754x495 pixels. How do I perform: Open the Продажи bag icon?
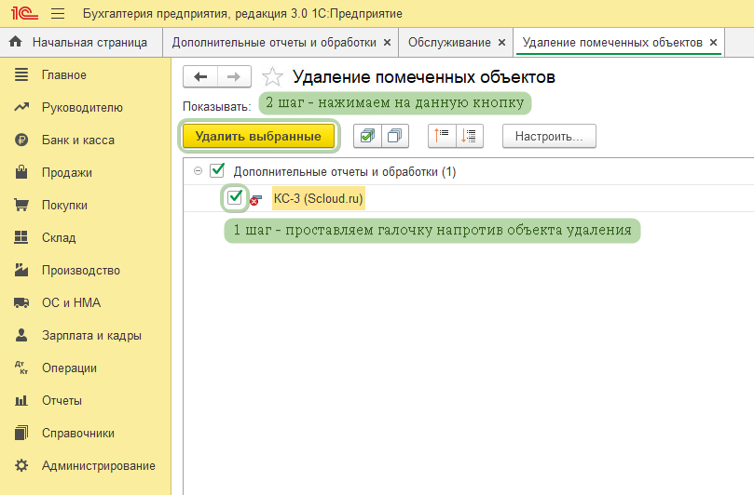point(21,172)
